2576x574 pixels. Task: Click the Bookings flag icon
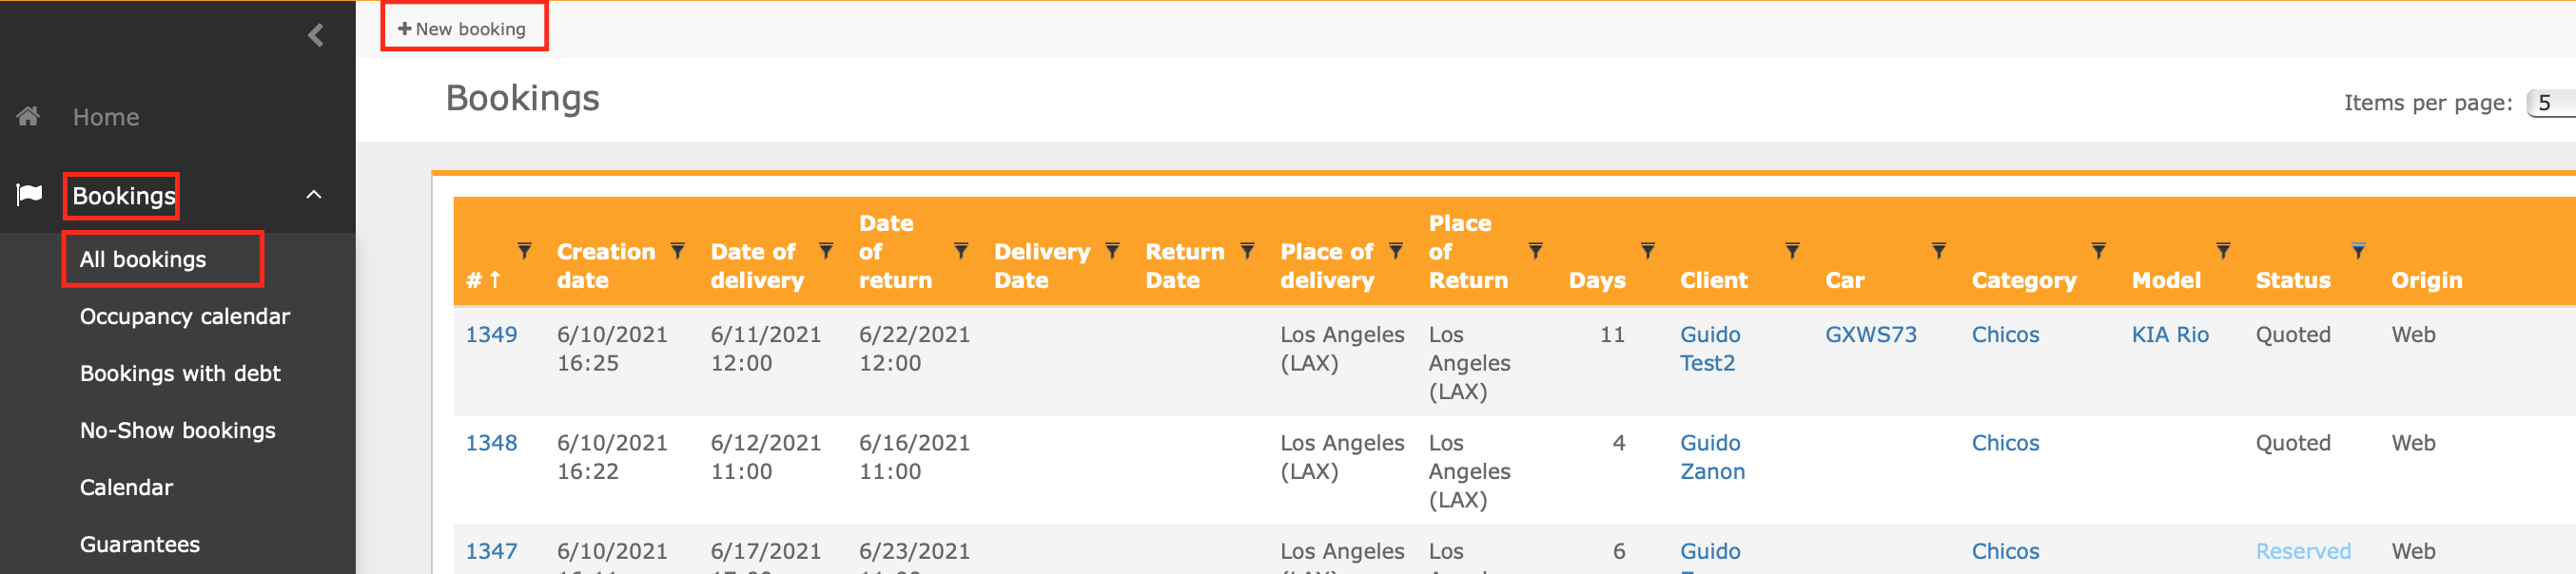[x=29, y=195]
